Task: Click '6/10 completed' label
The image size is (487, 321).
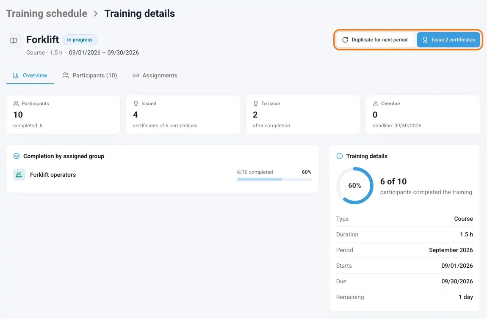Action: coord(255,172)
